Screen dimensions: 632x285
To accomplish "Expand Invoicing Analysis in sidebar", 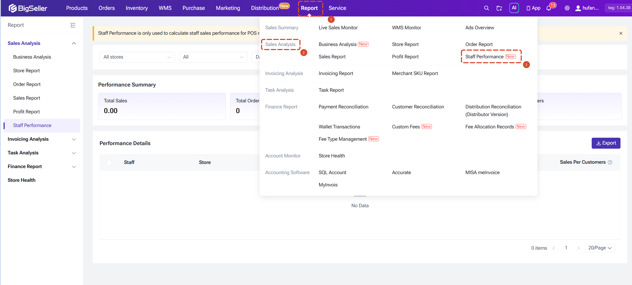I will pyautogui.click(x=41, y=139).
